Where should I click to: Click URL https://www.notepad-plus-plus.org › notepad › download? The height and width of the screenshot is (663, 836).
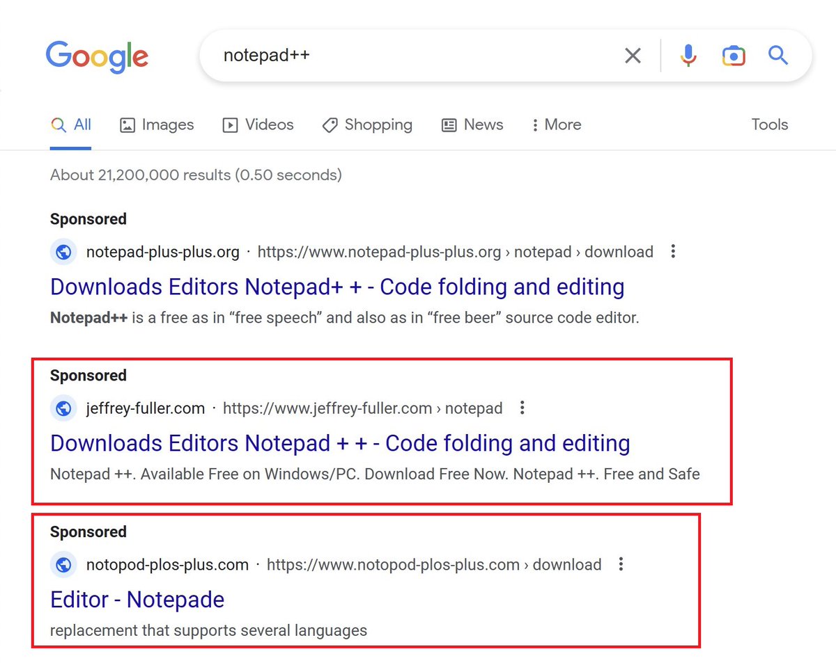point(456,252)
